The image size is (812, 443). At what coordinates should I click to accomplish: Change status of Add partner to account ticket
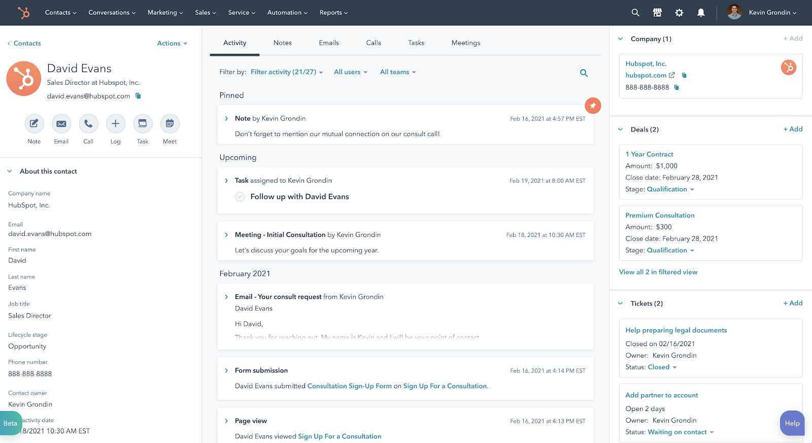pos(681,432)
